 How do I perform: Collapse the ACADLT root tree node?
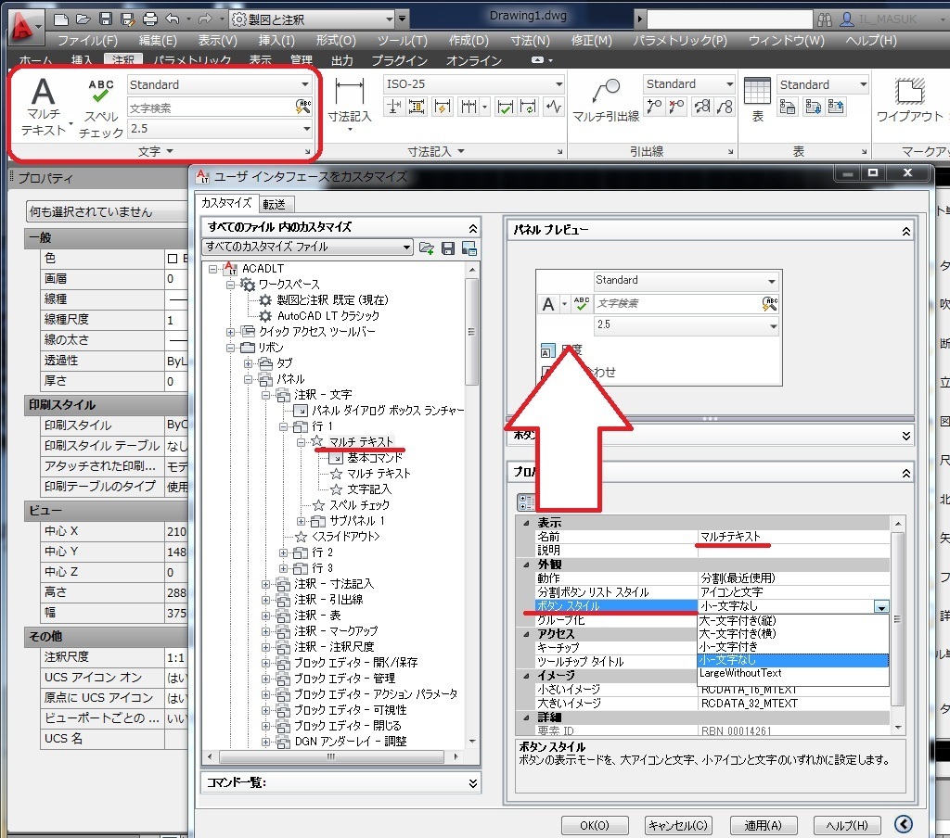coord(213,268)
